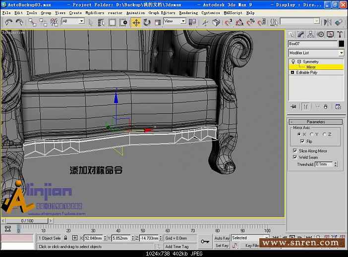Click the Configure Modifier Sets icon
This screenshot has height=257, width=348.
pos(338,106)
